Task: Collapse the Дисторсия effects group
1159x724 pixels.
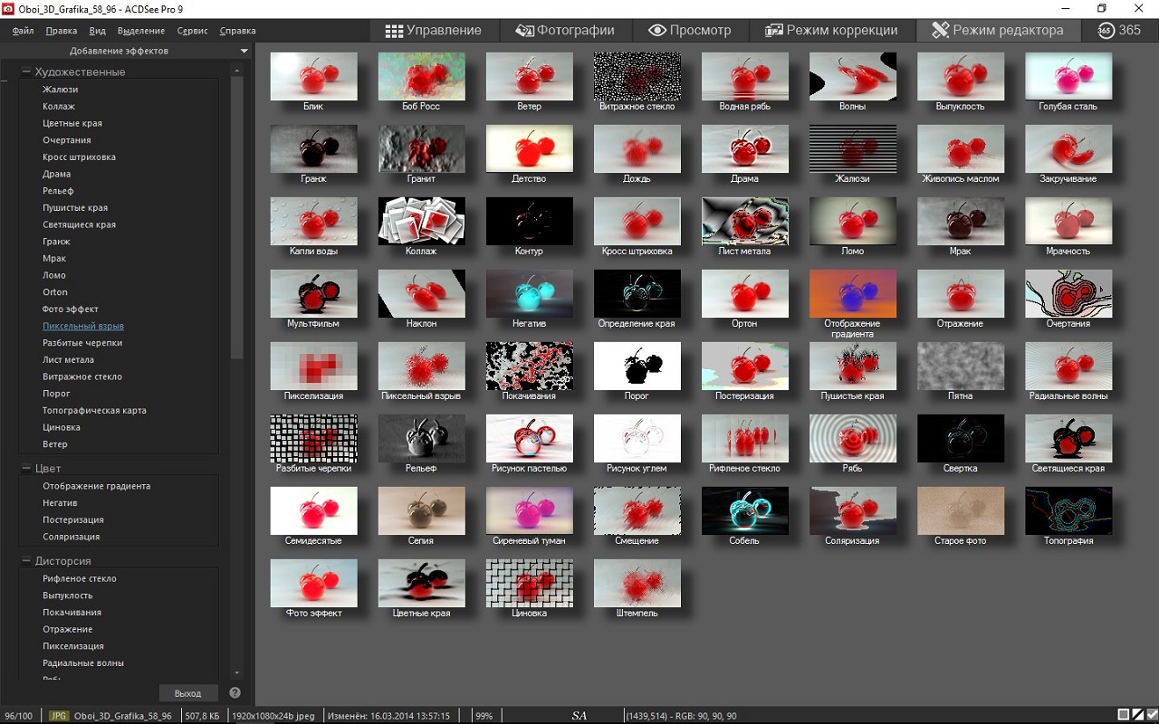Action: (x=26, y=561)
